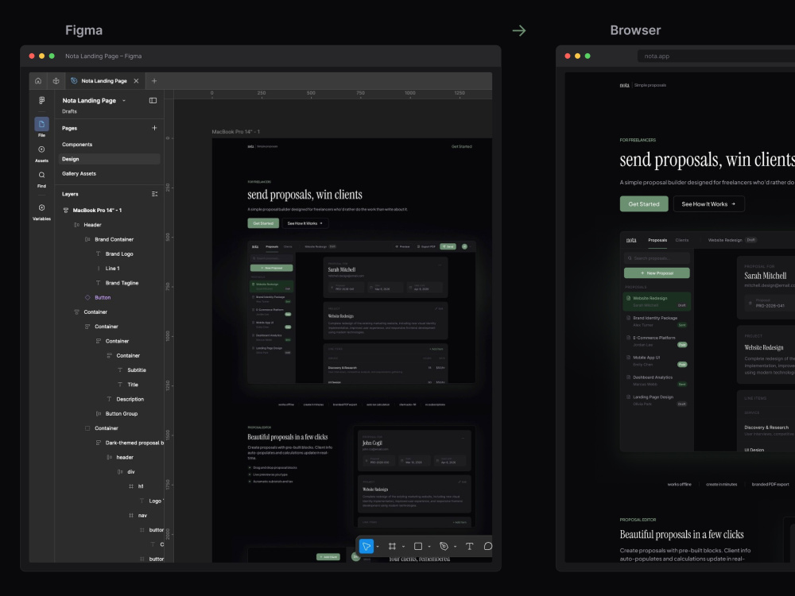Select Brand Identity Package in Browser list
The image size is (795, 596).
(x=657, y=321)
